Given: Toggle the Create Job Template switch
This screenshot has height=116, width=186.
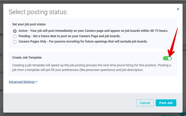Looking at the screenshot, I should click(167, 58).
